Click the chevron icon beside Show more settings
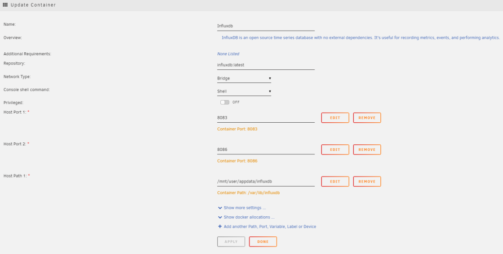This screenshot has height=254, width=503. pos(220,208)
